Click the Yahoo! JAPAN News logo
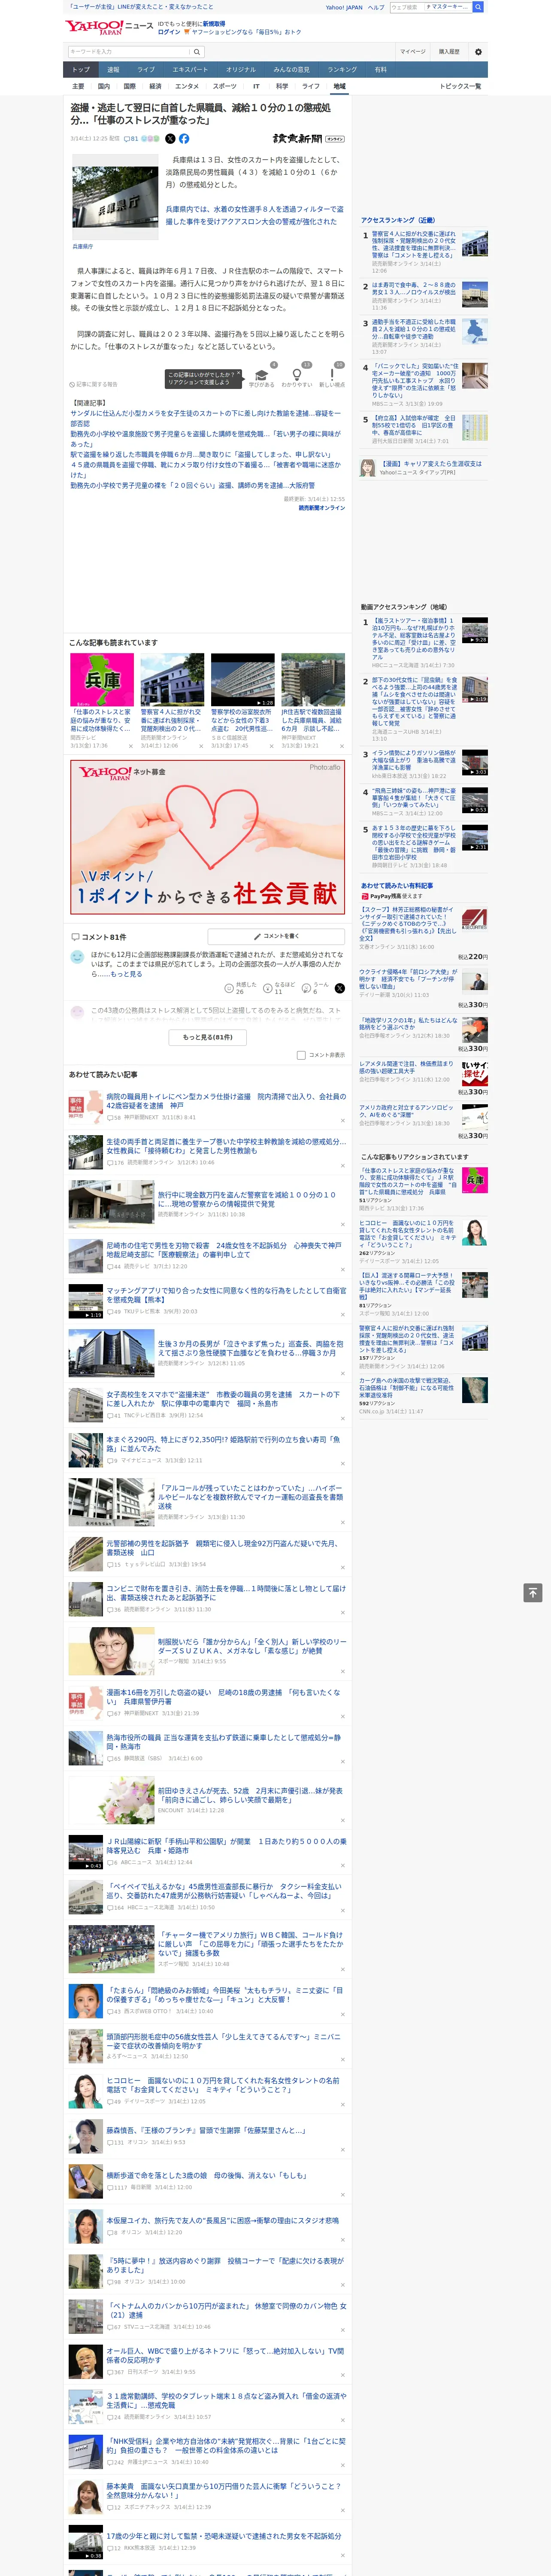This screenshot has width=551, height=2576. point(109,27)
